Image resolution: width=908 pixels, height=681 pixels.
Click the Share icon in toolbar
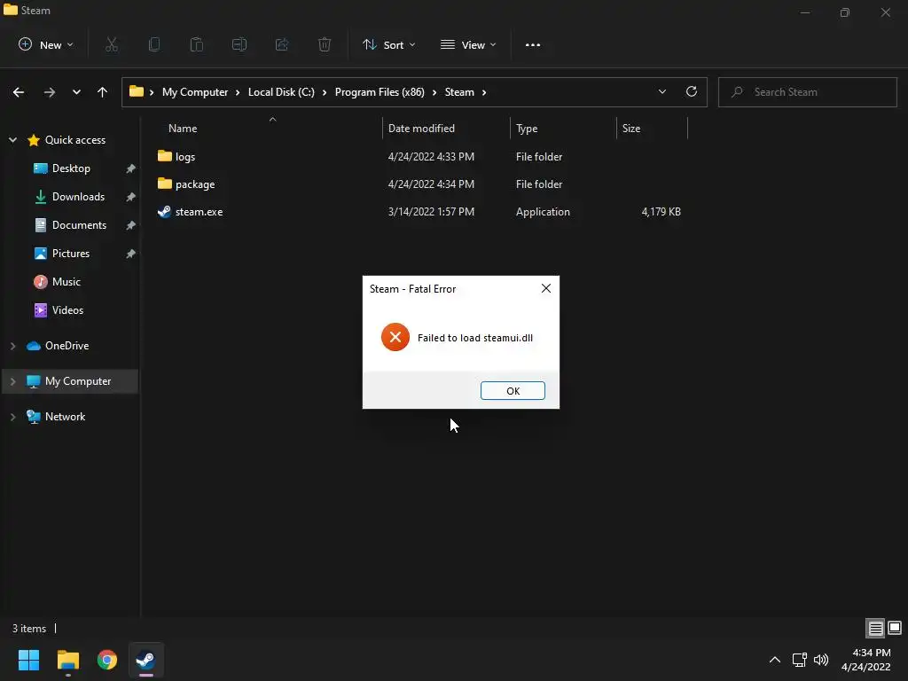[x=282, y=44]
